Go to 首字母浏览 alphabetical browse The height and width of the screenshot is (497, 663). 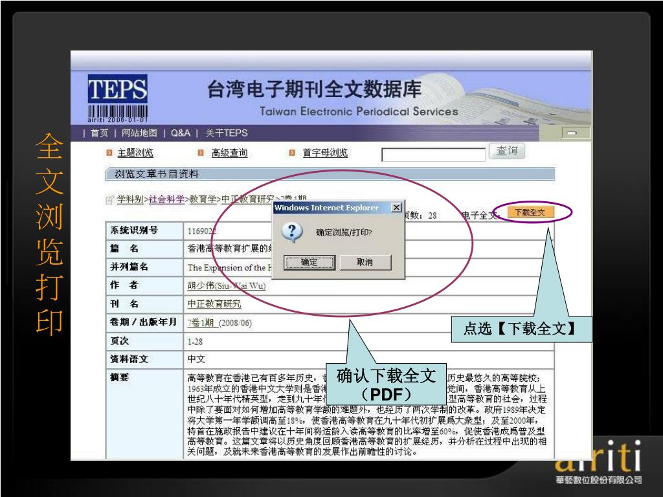325,153
